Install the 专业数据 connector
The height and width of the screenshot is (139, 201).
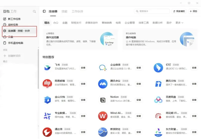pos(83,116)
